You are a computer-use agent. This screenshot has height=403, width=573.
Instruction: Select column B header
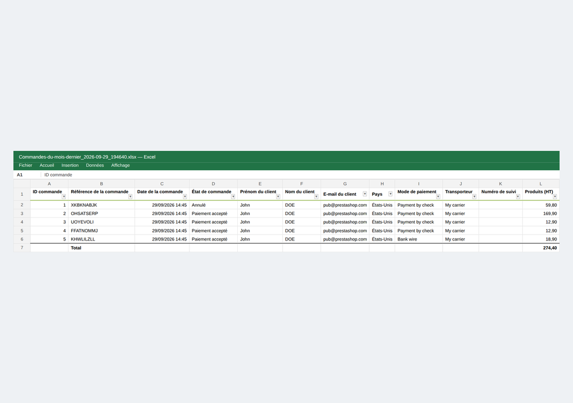101,184
